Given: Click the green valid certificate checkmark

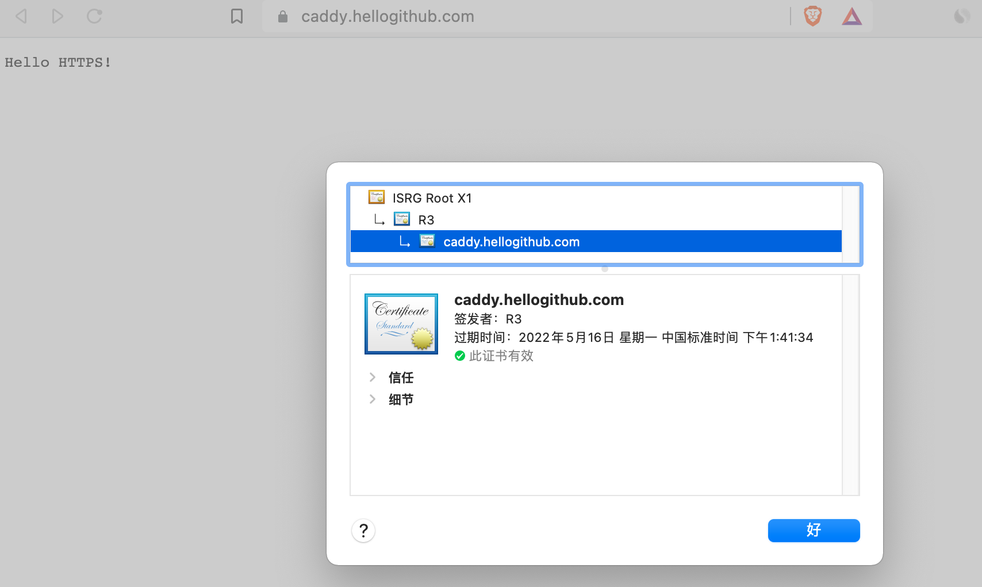Looking at the screenshot, I should [x=460, y=356].
